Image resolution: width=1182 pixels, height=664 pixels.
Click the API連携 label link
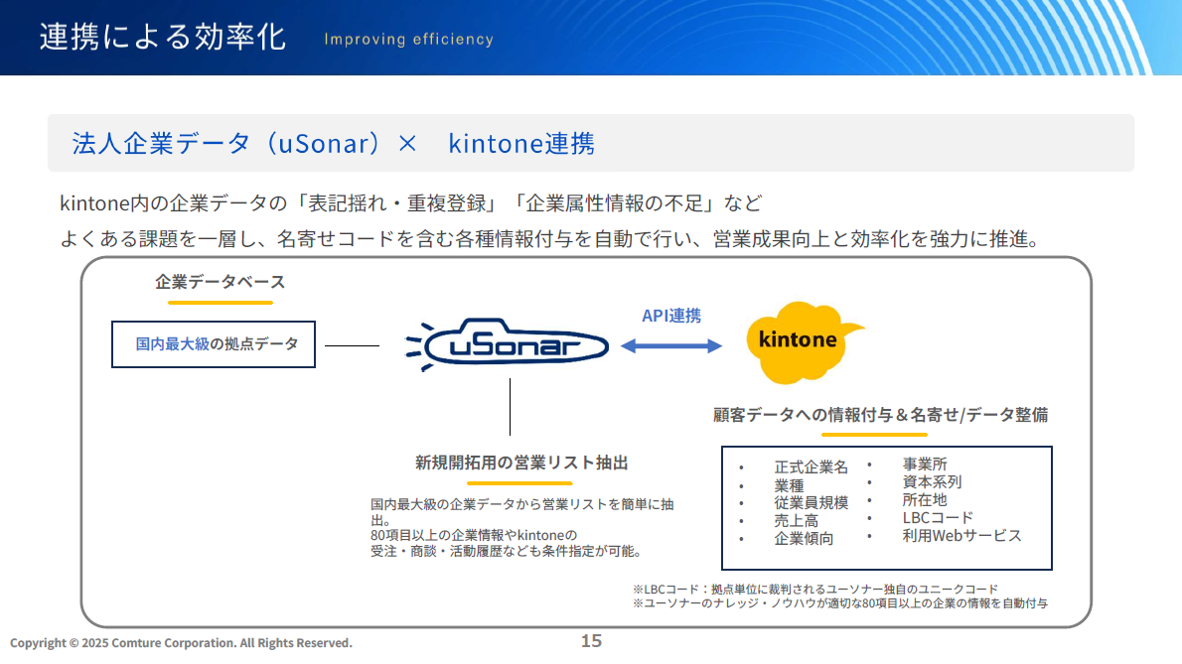(671, 316)
